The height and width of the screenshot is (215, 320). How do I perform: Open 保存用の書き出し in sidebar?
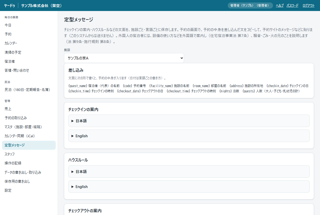pos(29,181)
